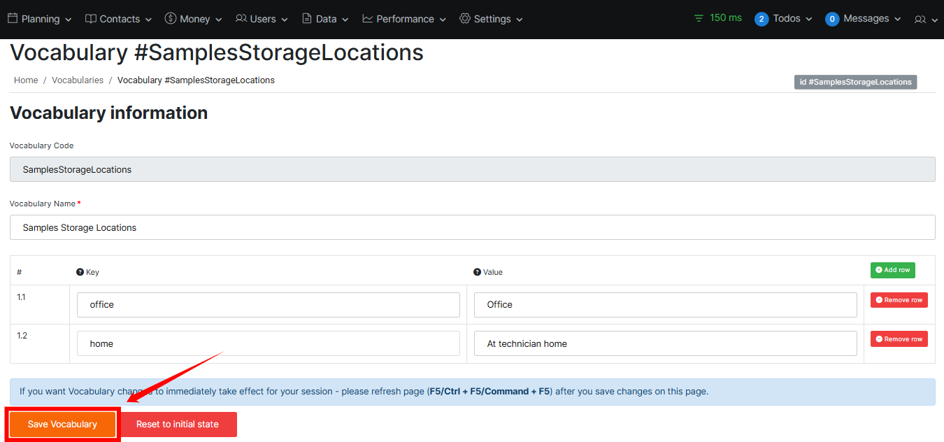Open the Contacts menu
This screenshot has height=442, width=944.
click(x=118, y=19)
